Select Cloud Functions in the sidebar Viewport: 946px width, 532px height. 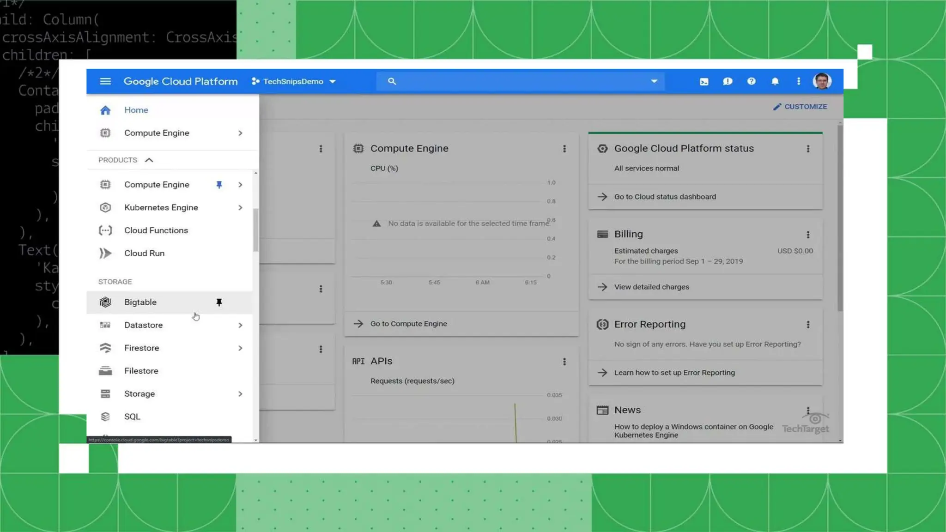(156, 230)
